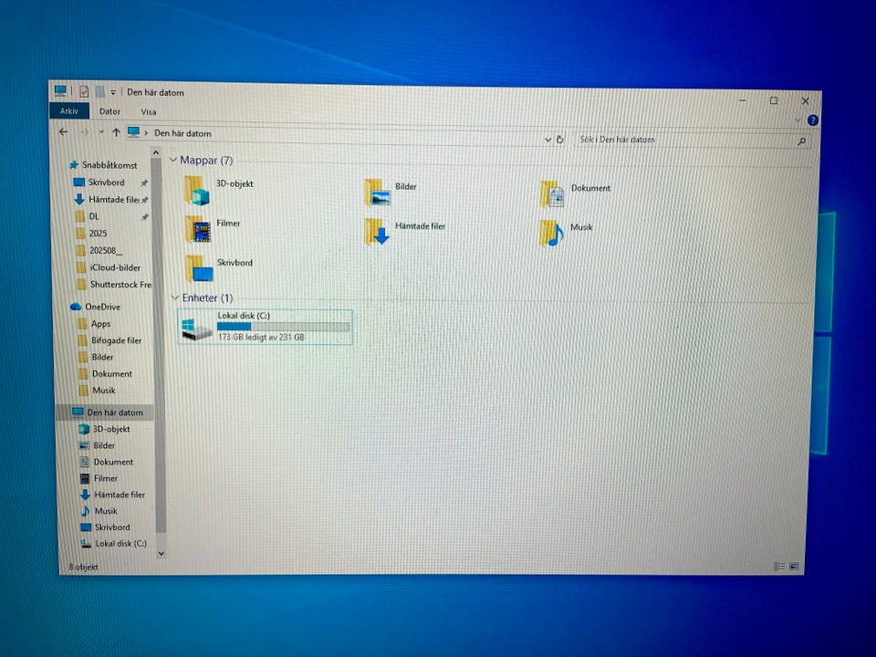Screen dimensions: 876x657
Task: Select Lokal disk (C:) drive with usage bar
Action: pyautogui.click(x=266, y=326)
